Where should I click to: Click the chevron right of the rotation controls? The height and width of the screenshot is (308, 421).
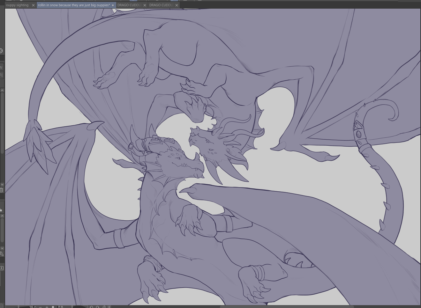click(109, 307)
